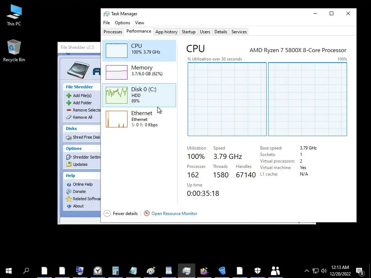Select the CPU performance graph thumbnail
The width and height of the screenshot is (371, 278).
116,51
